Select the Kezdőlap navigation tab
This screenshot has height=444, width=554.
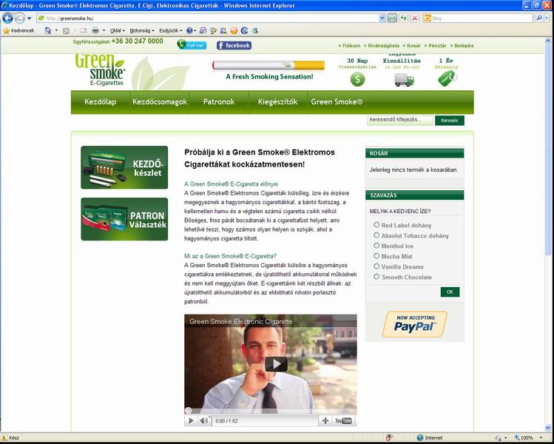coord(101,102)
